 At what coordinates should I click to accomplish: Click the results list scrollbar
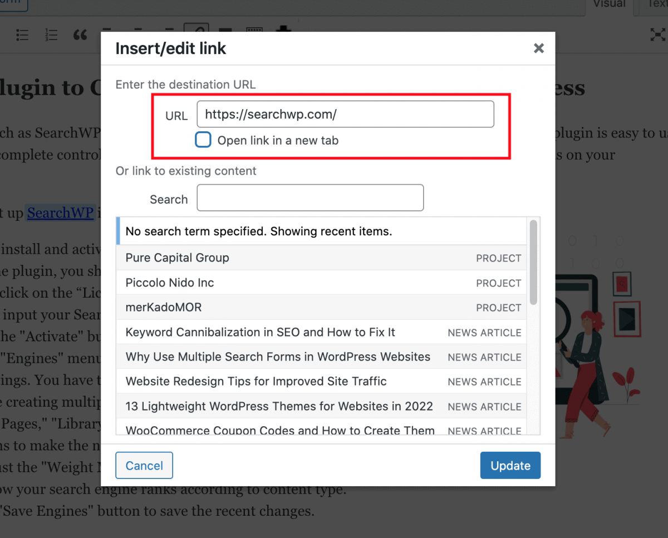533,261
